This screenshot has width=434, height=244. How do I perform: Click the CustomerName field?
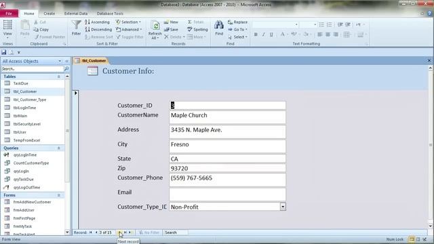(x=227, y=117)
